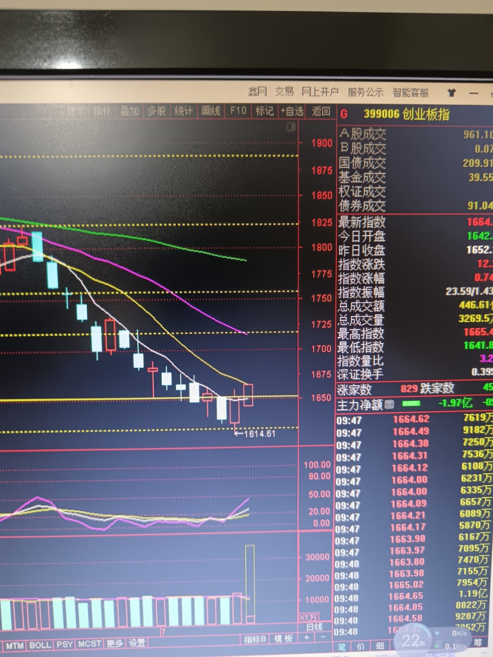Screen dimensions: 493x657
Task: Click the 返回 button
Action: click(x=320, y=111)
